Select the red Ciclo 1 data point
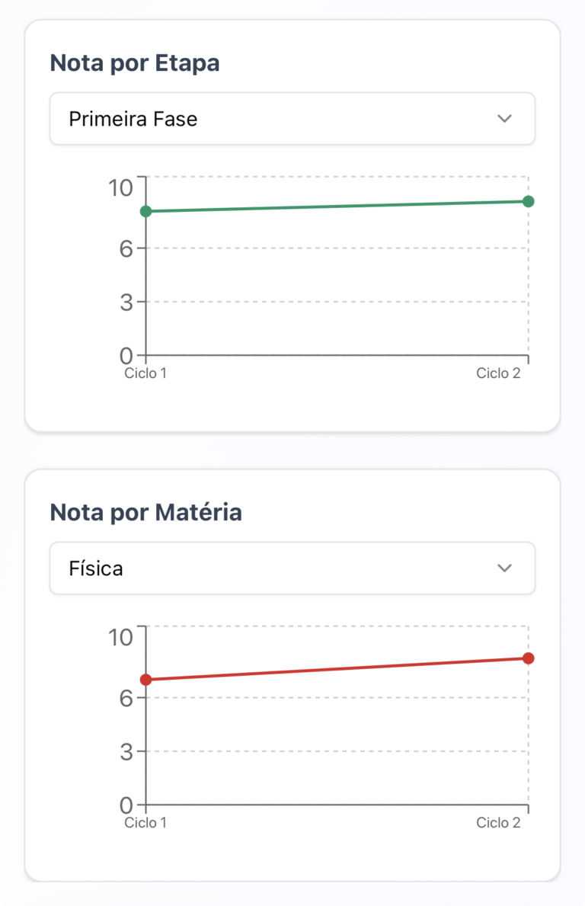585x906 pixels. coord(145,680)
